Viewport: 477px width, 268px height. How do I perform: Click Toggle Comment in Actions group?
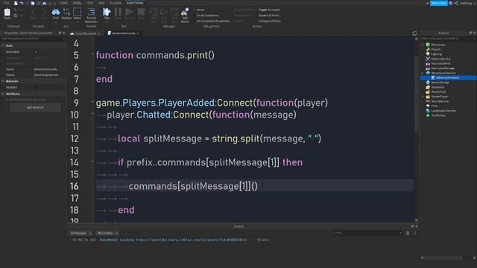269,10
